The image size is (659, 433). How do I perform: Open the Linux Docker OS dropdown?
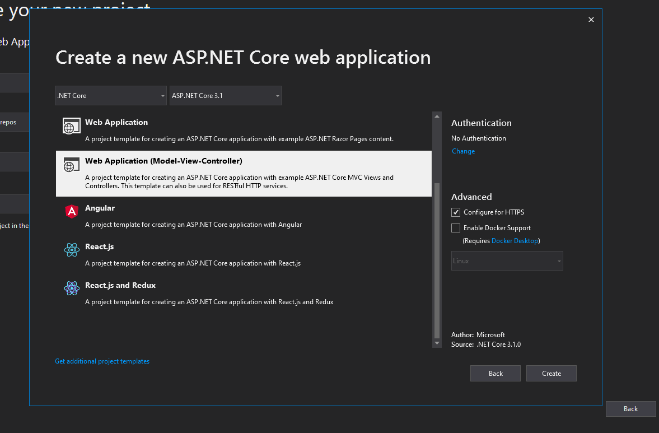click(x=506, y=260)
